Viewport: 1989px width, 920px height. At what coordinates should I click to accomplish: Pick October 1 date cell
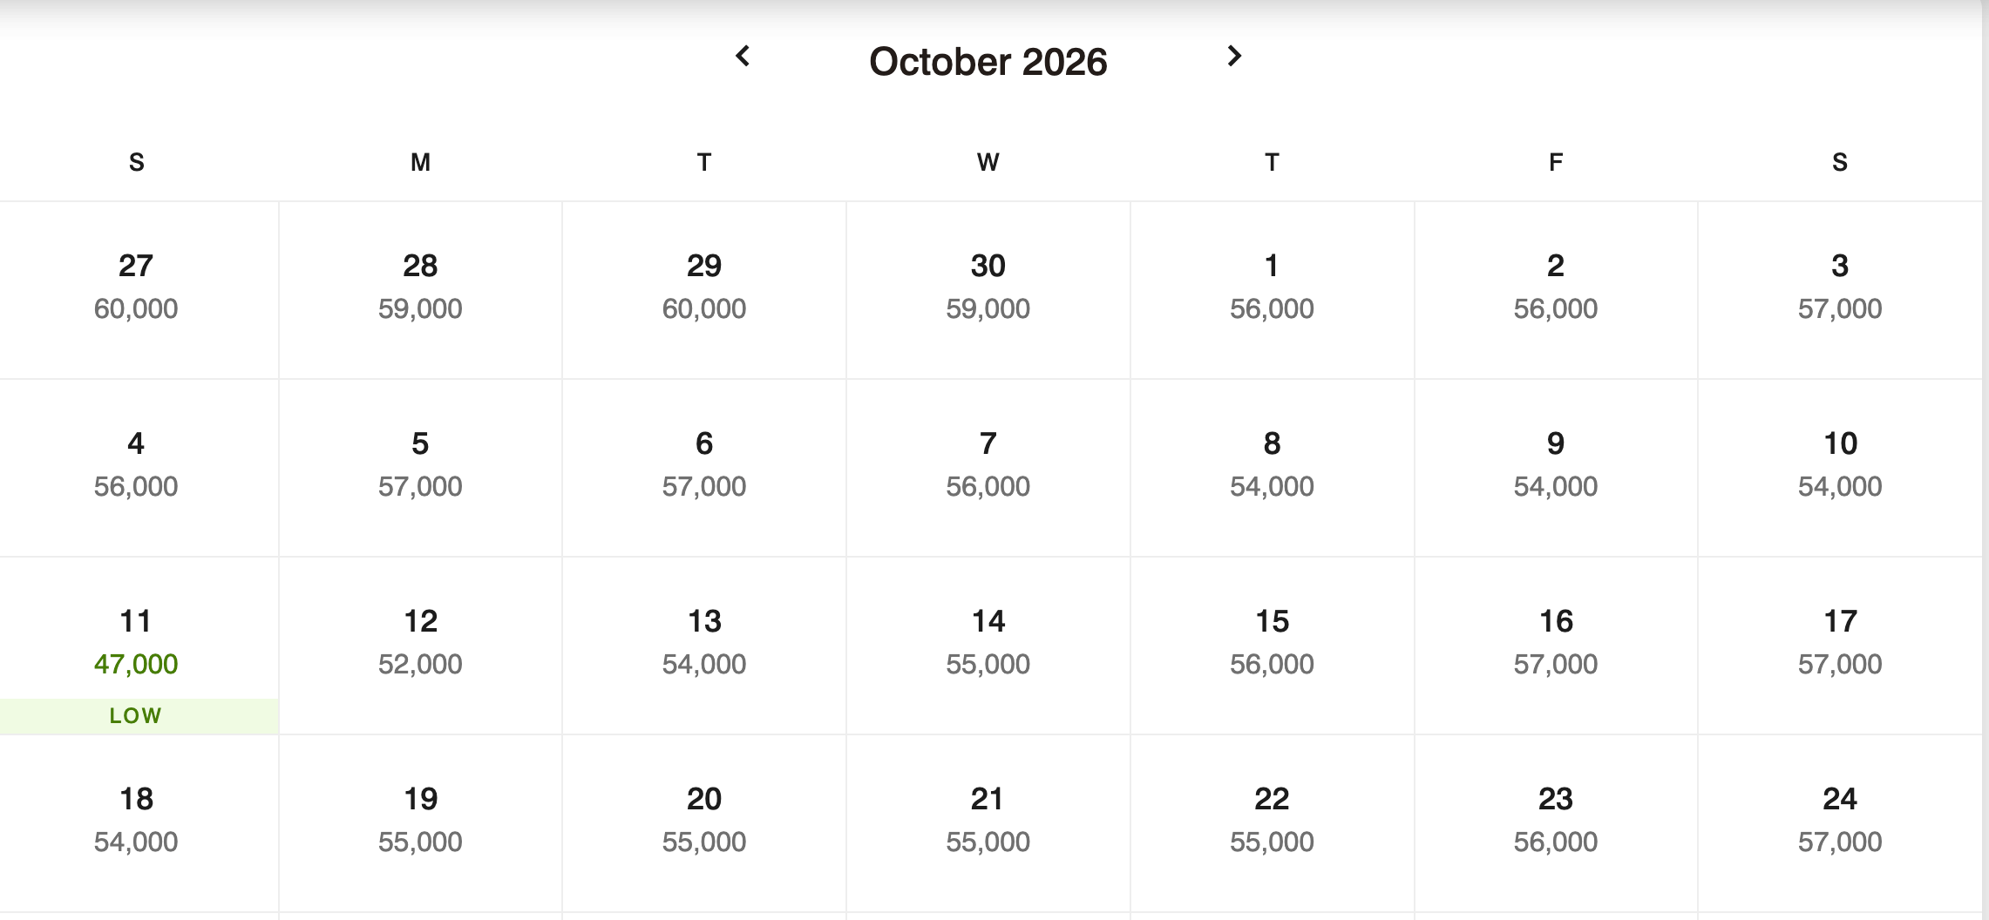(x=1272, y=287)
